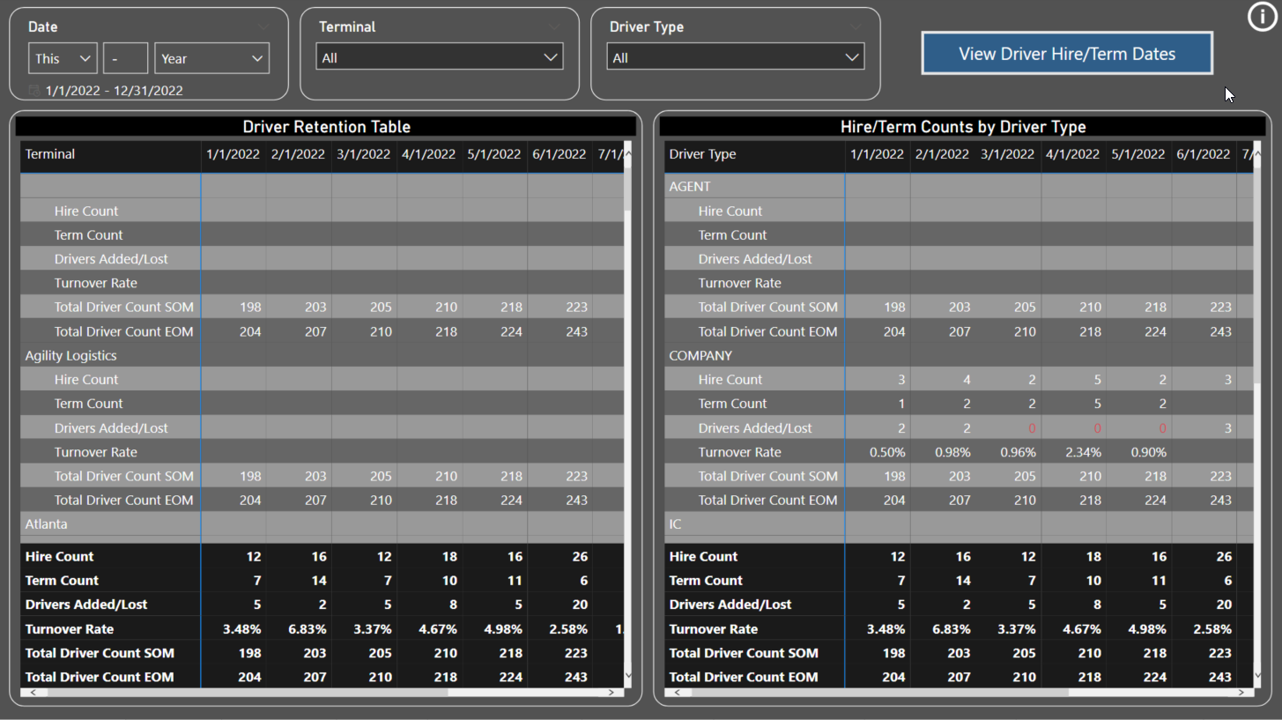Open the 'This' relative date dropdown
This screenshot has width=1282, height=720.
(63, 59)
